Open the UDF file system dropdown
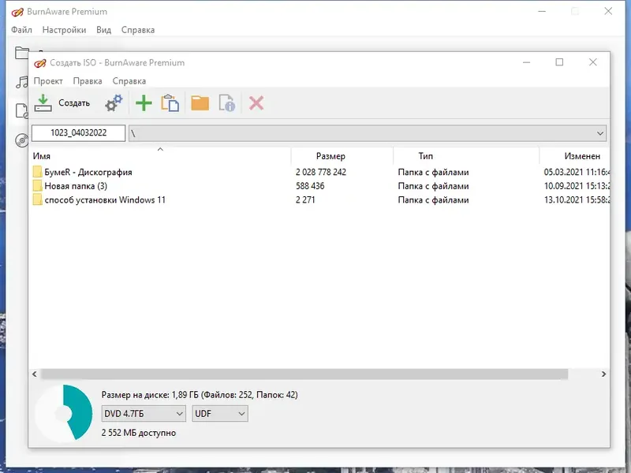 [220, 413]
